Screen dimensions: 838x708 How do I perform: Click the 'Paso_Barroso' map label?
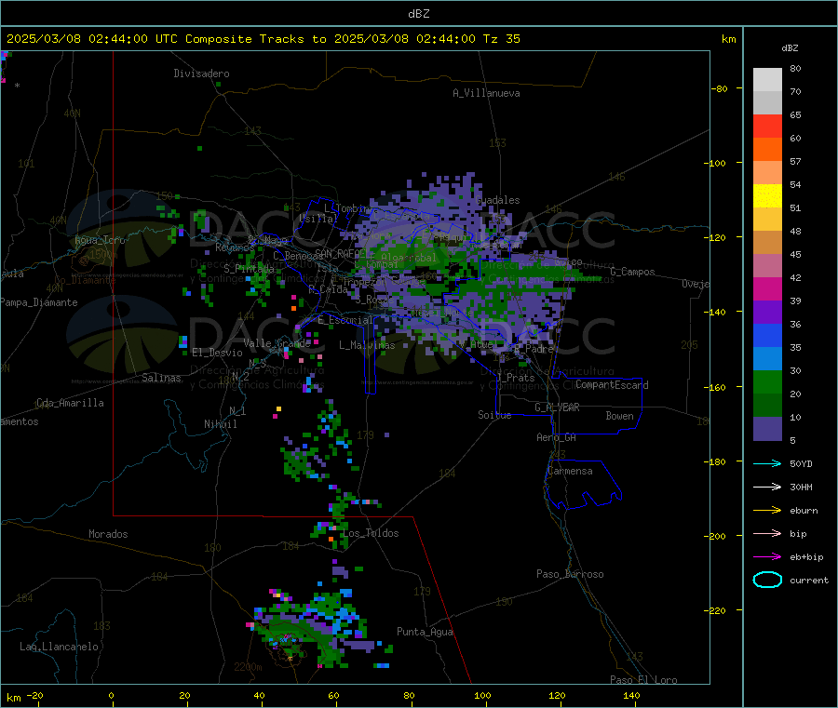tap(570, 574)
